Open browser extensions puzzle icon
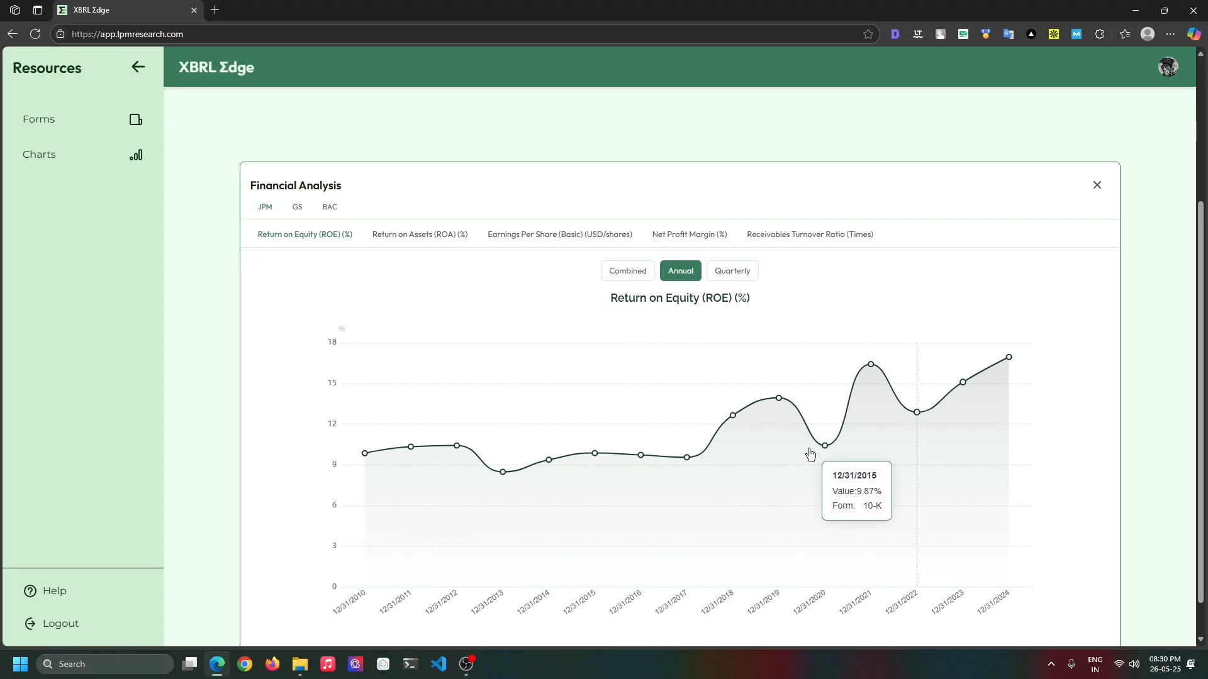This screenshot has width=1208, height=679. (x=1099, y=34)
